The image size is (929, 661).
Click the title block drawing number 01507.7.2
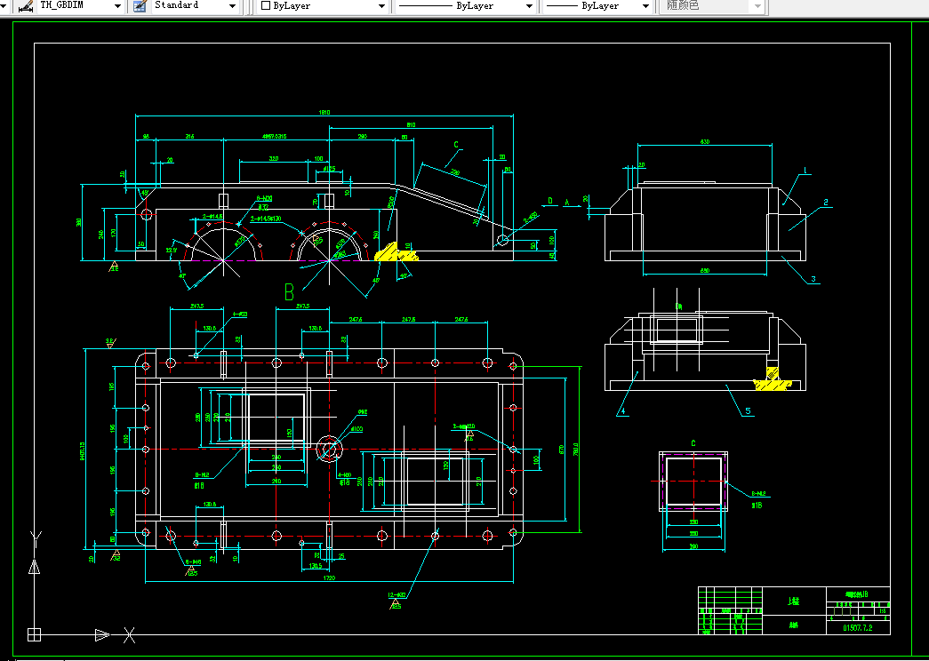(857, 628)
